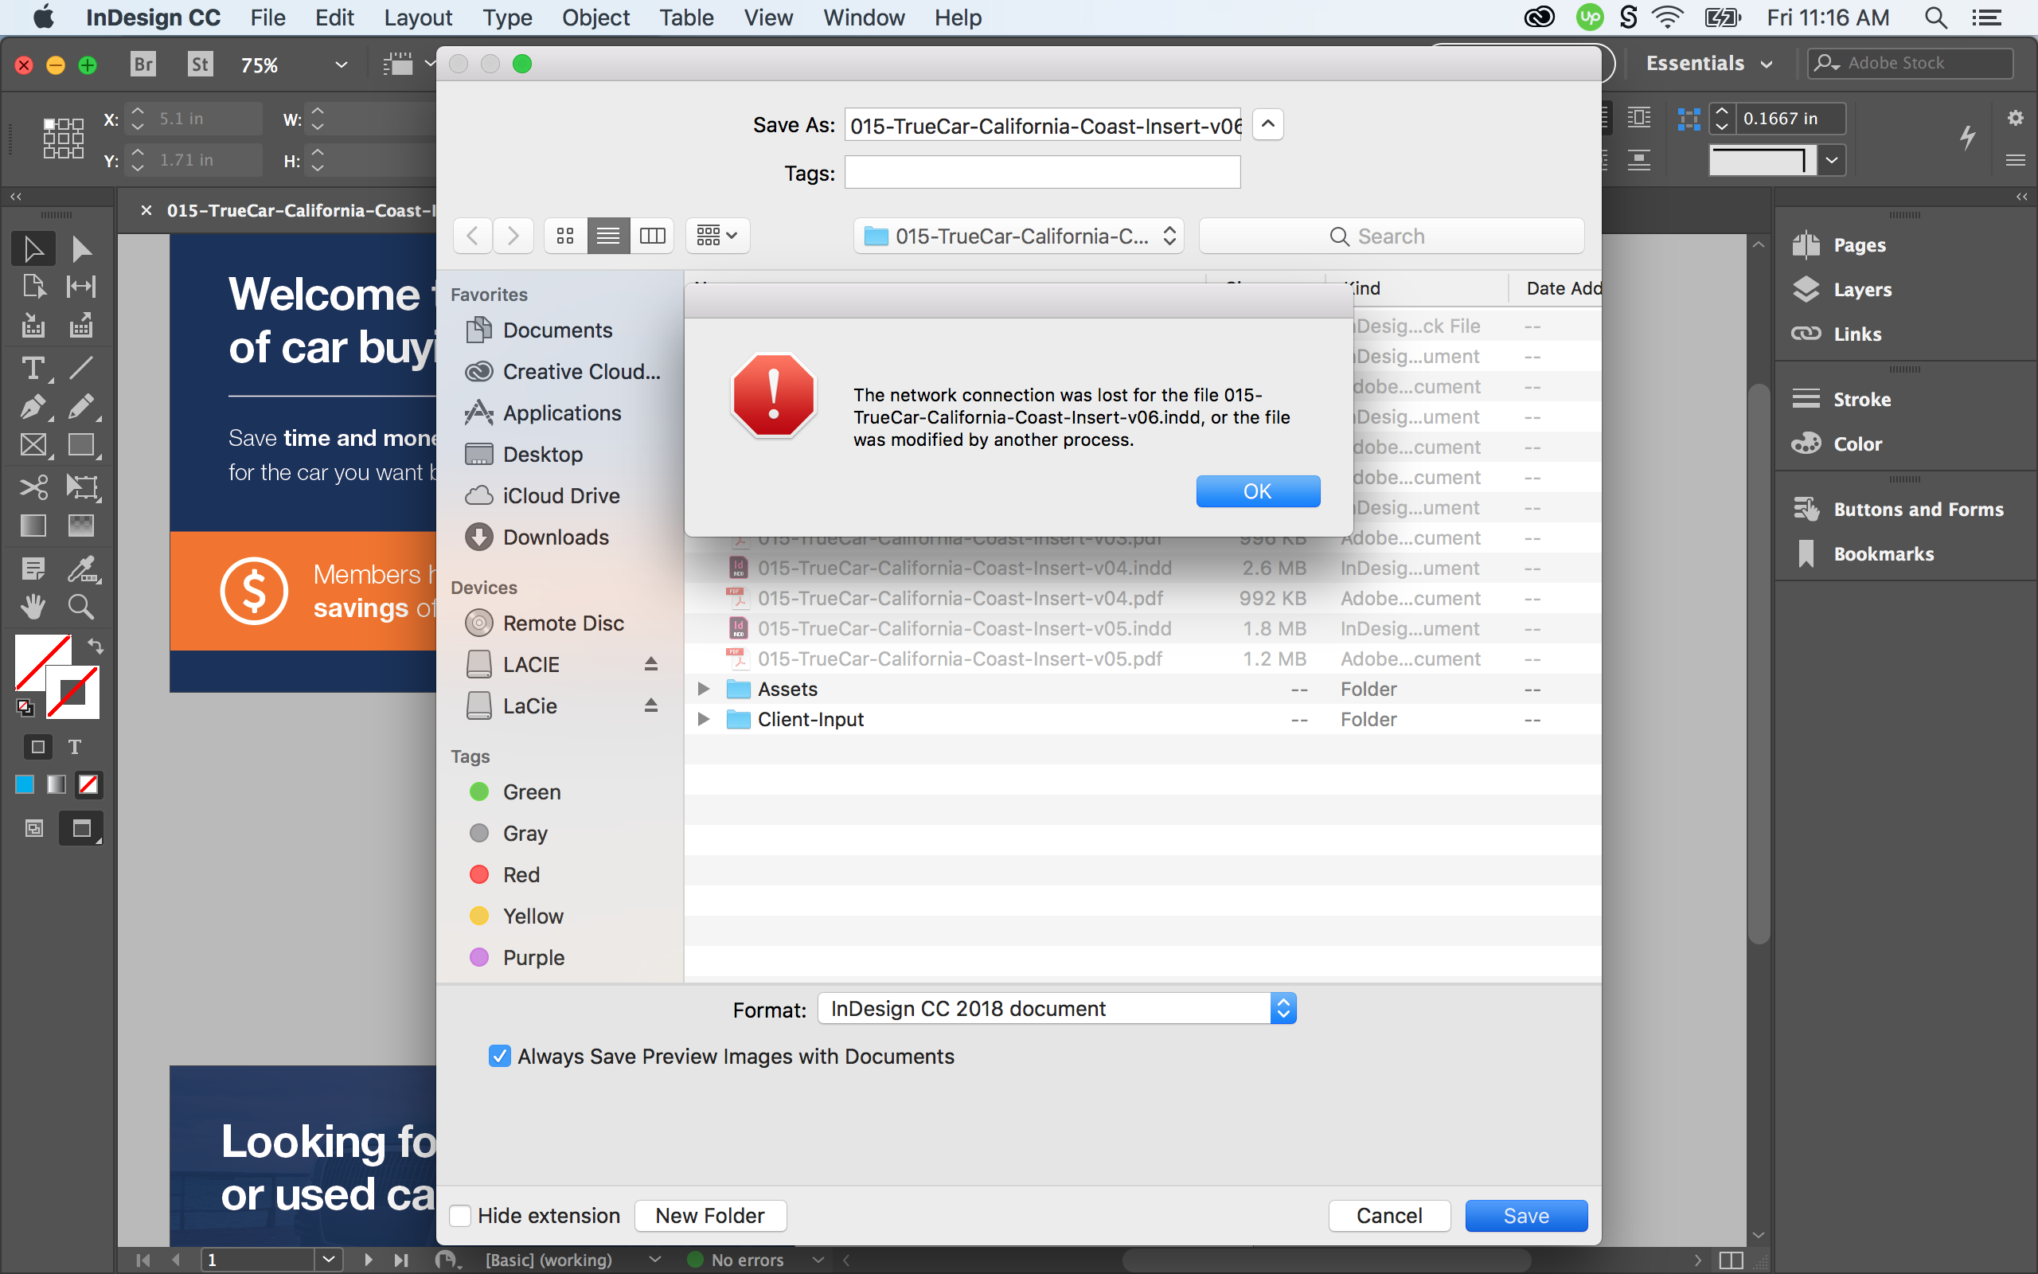Click the Pages panel icon
Screen dimensions: 2038x1274
click(x=1806, y=245)
